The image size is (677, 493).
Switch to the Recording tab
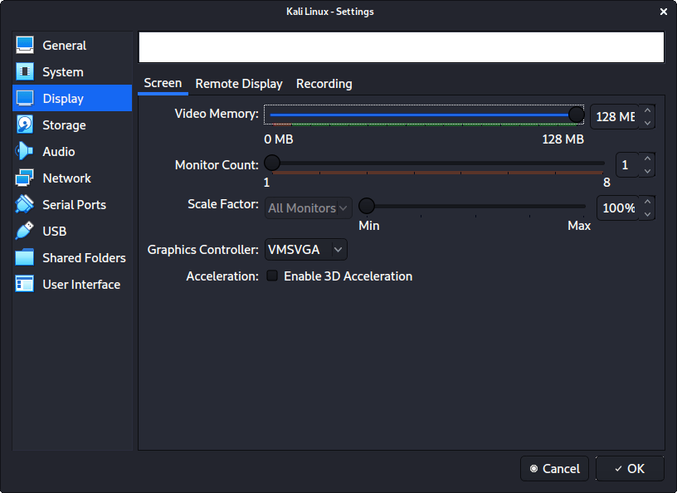[x=324, y=84]
